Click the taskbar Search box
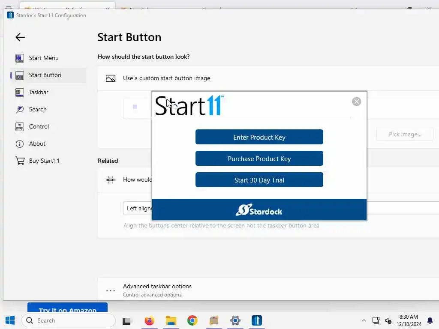 pos(69,320)
